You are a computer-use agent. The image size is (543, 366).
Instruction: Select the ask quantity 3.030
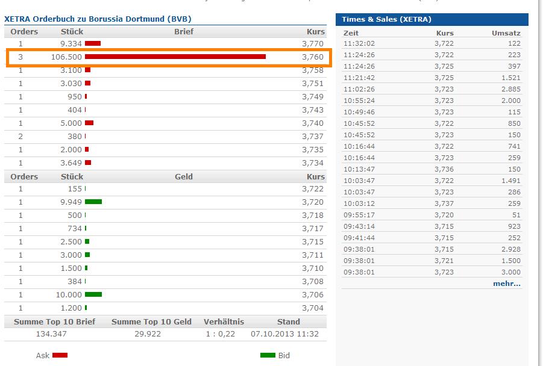pyautogui.click(x=71, y=83)
